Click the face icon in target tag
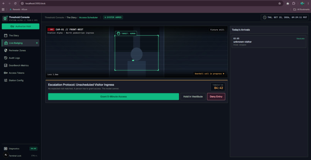311x160 pixels. 118,34
